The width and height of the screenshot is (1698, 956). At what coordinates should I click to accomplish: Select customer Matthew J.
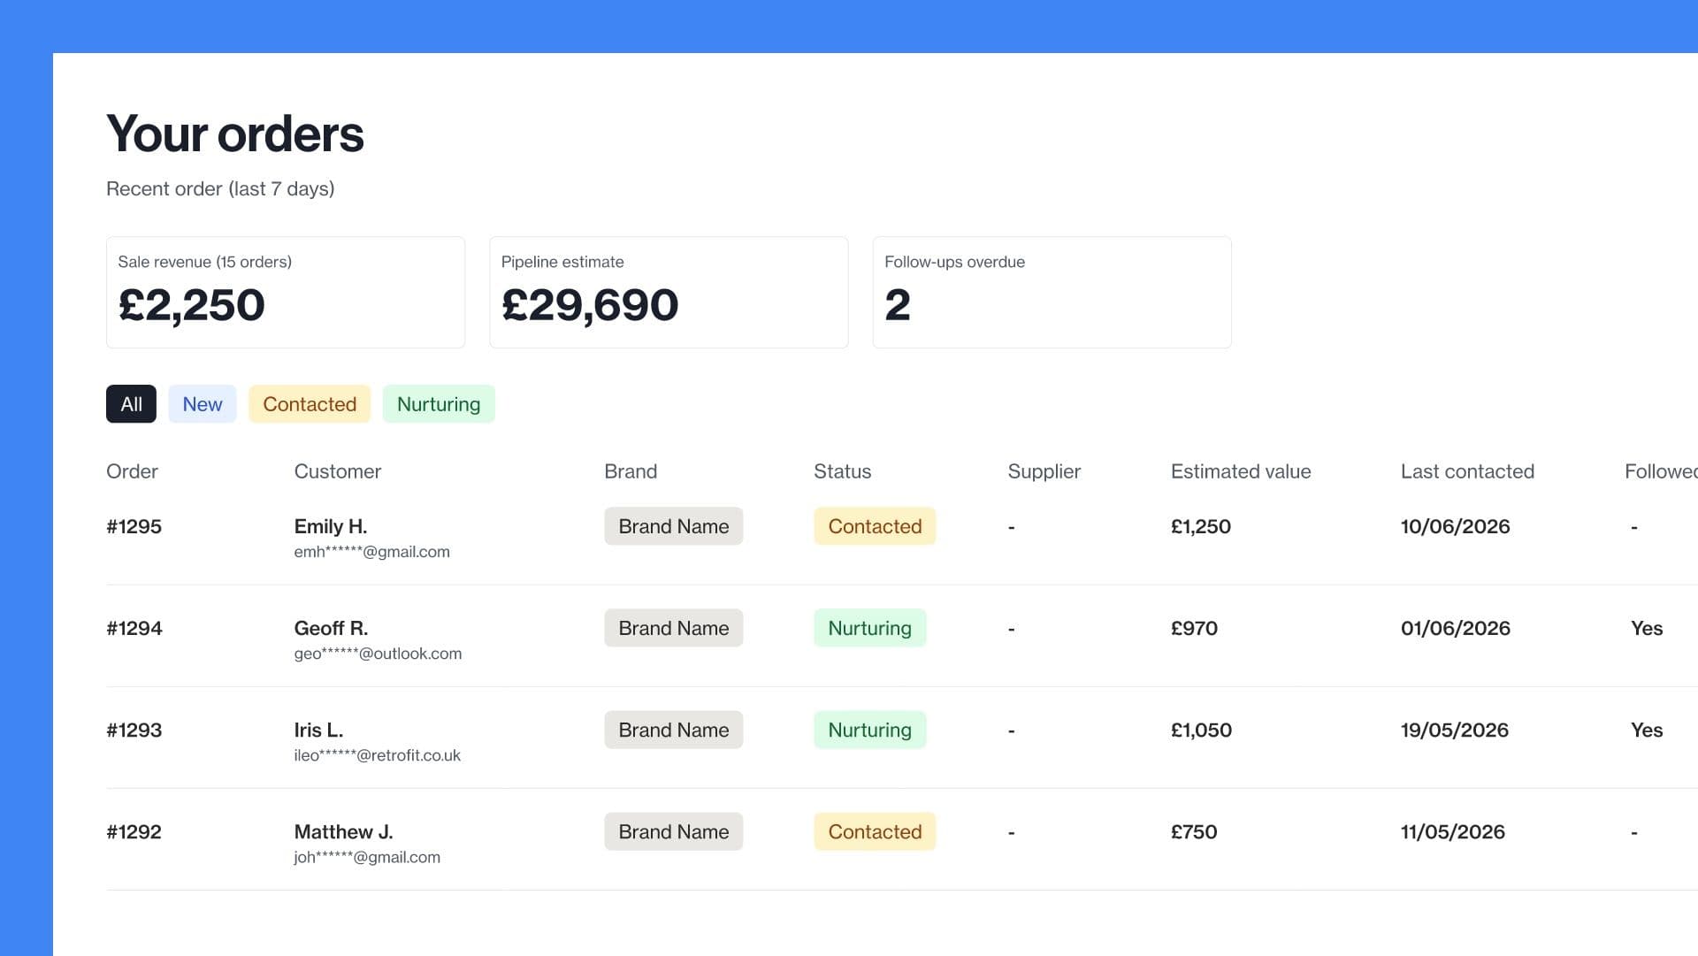(343, 831)
